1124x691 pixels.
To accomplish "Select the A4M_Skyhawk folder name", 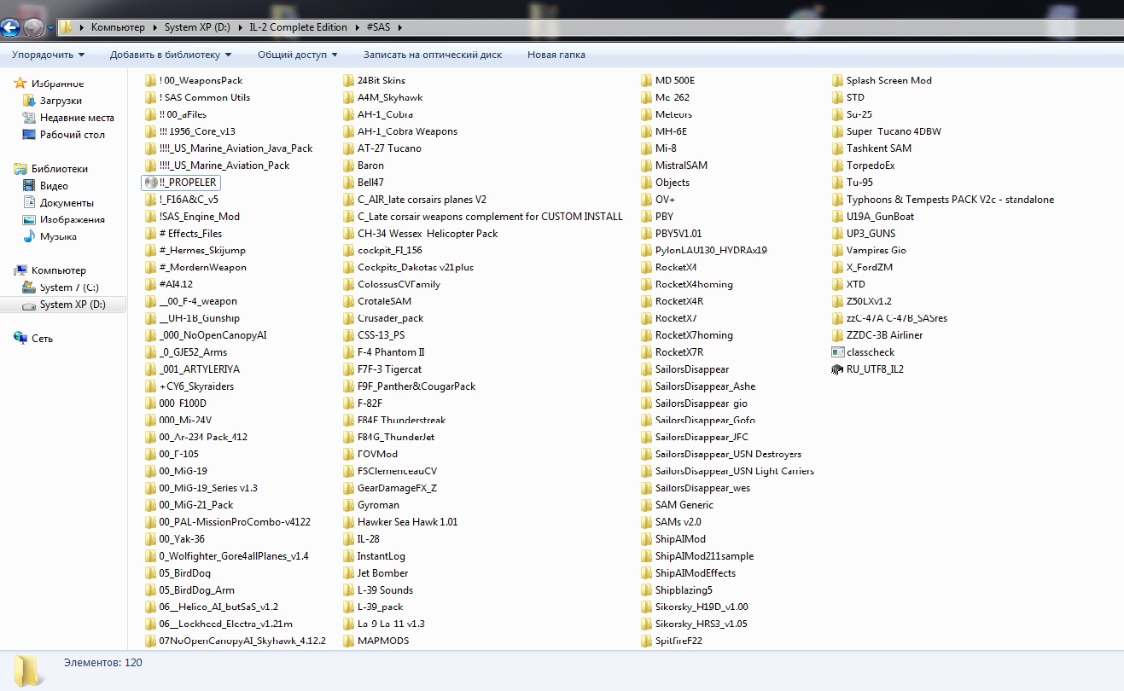I will [x=390, y=97].
